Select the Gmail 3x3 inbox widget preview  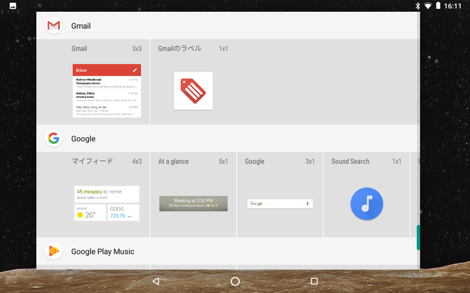pos(107,91)
